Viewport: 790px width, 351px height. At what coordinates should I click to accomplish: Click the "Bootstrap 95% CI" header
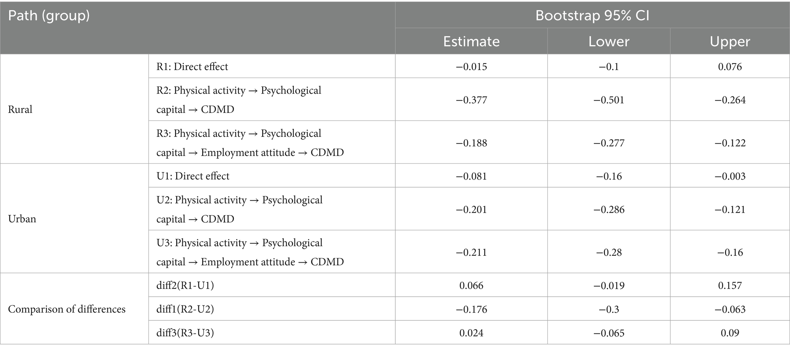[x=592, y=15]
